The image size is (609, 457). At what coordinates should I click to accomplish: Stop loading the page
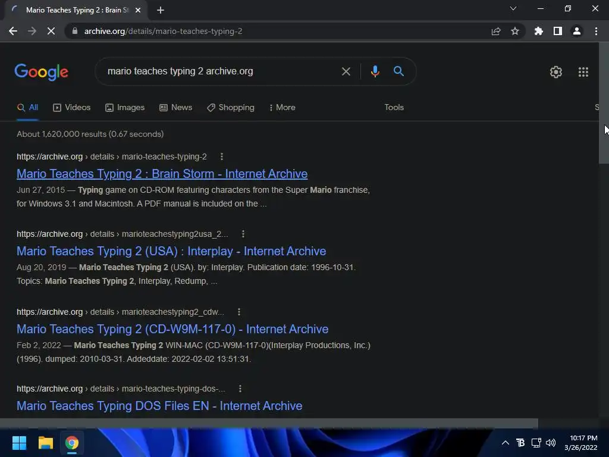pyautogui.click(x=51, y=31)
